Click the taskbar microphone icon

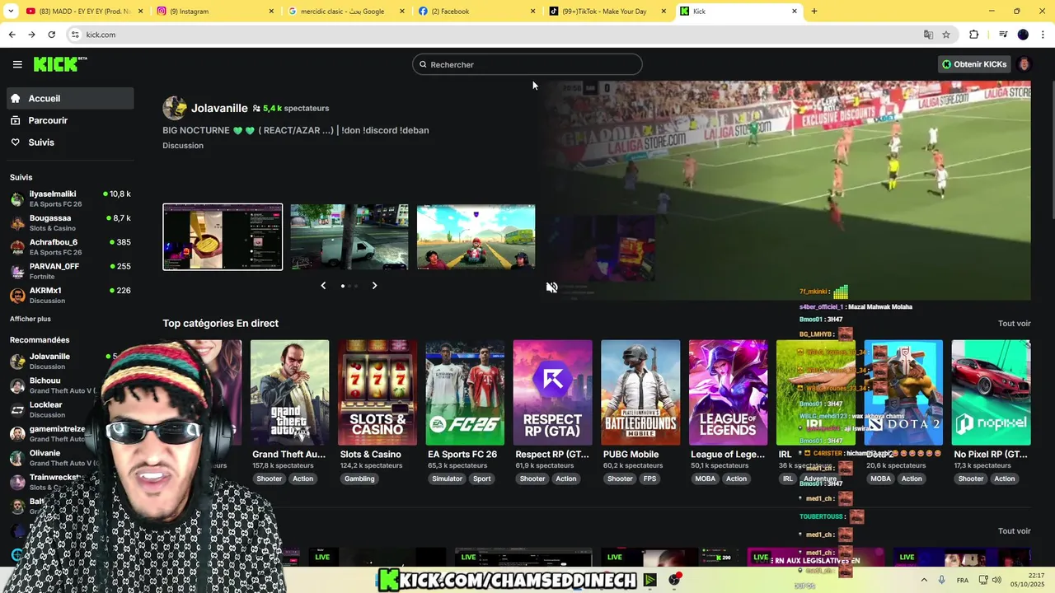point(942,580)
